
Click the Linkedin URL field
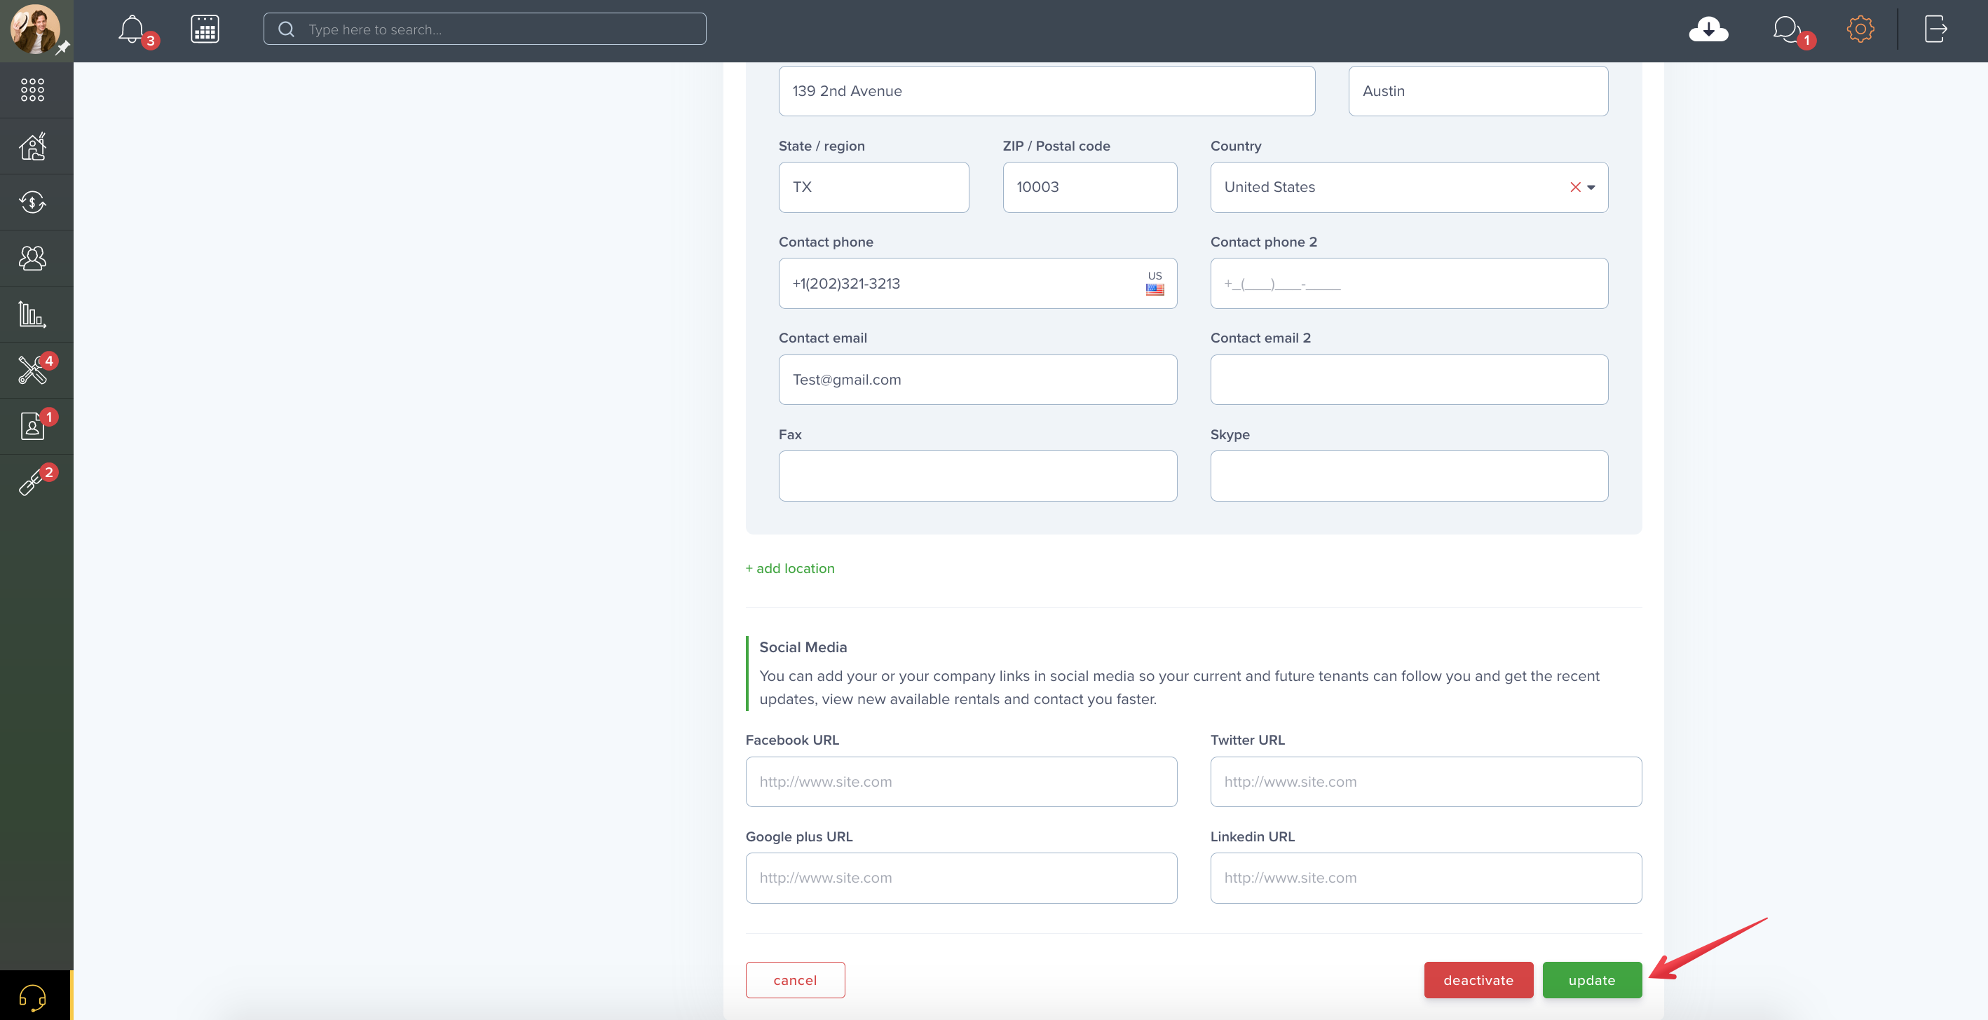coord(1425,878)
